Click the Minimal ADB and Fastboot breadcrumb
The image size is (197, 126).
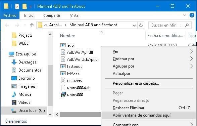point(93,25)
